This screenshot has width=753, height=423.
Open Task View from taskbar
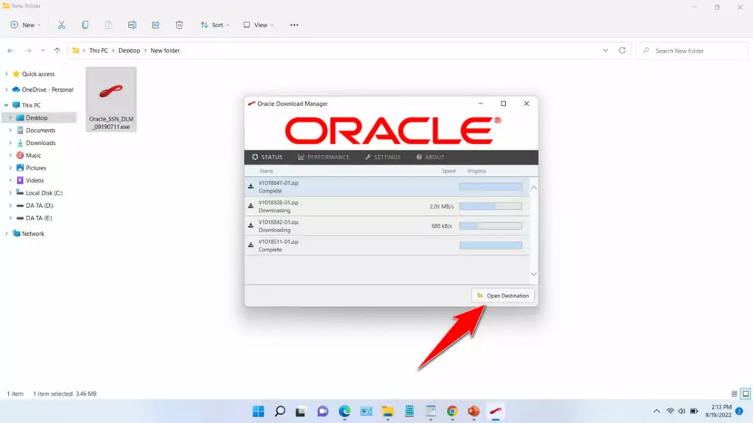coord(301,411)
